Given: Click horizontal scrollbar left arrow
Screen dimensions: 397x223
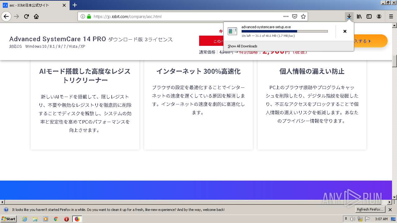Looking at the screenshot, I should (2, 202).
